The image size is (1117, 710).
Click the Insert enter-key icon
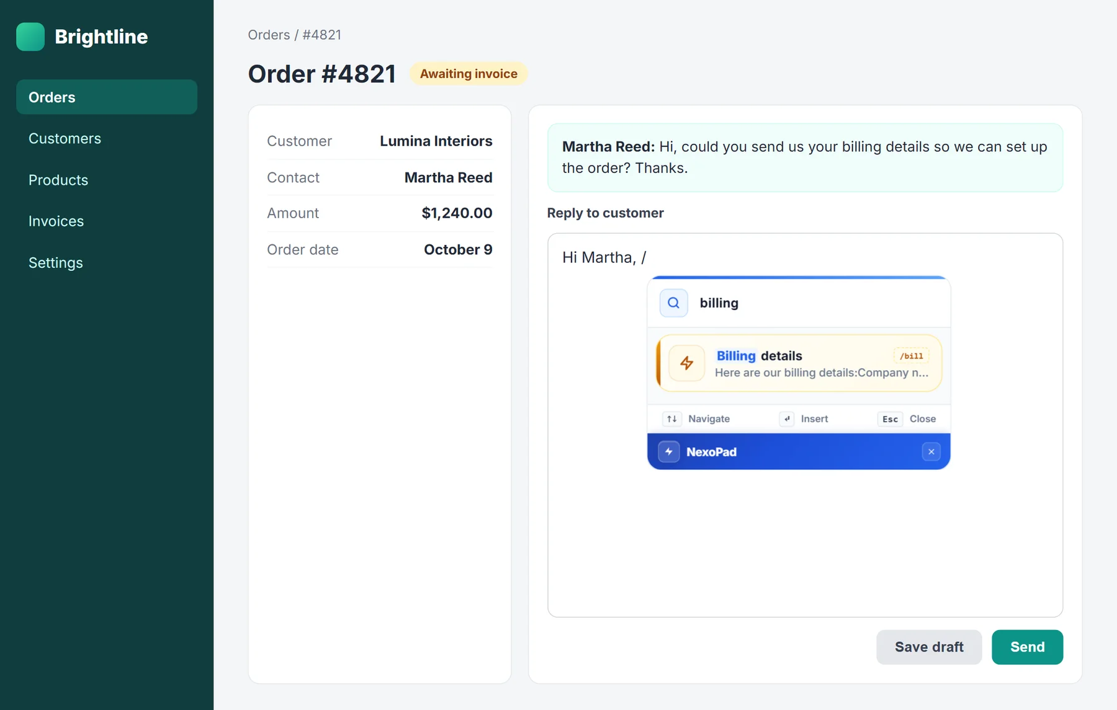[787, 419]
